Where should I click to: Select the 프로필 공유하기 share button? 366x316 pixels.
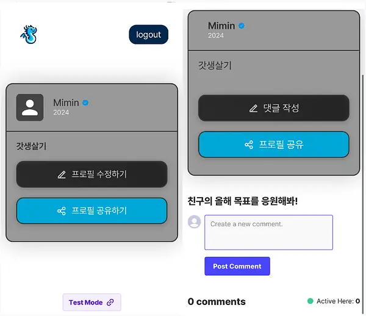[x=91, y=210]
